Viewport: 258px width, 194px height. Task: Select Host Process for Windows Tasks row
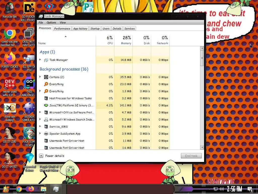click(103, 98)
